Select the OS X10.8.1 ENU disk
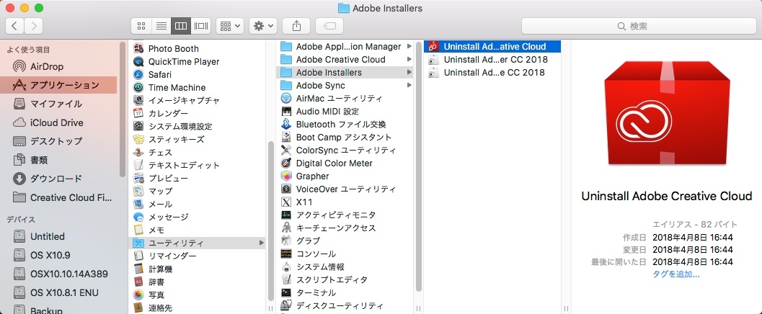Screen dimensions: 762x314 click(58, 292)
